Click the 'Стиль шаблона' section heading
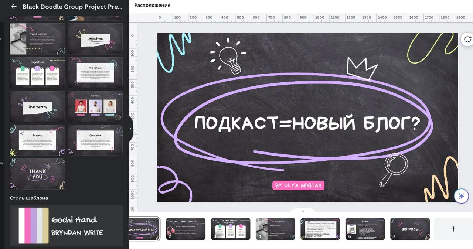This screenshot has height=249, width=473. (x=29, y=198)
